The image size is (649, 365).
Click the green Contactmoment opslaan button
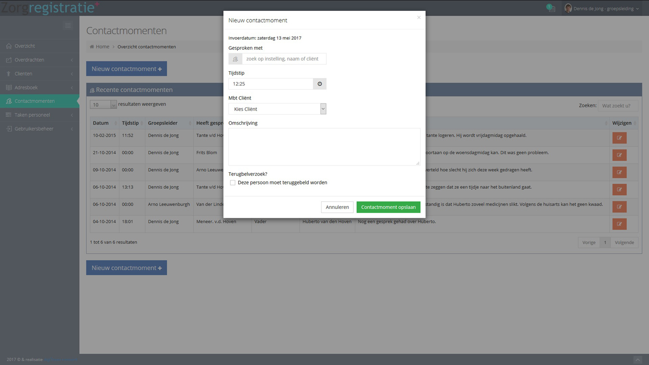388,207
